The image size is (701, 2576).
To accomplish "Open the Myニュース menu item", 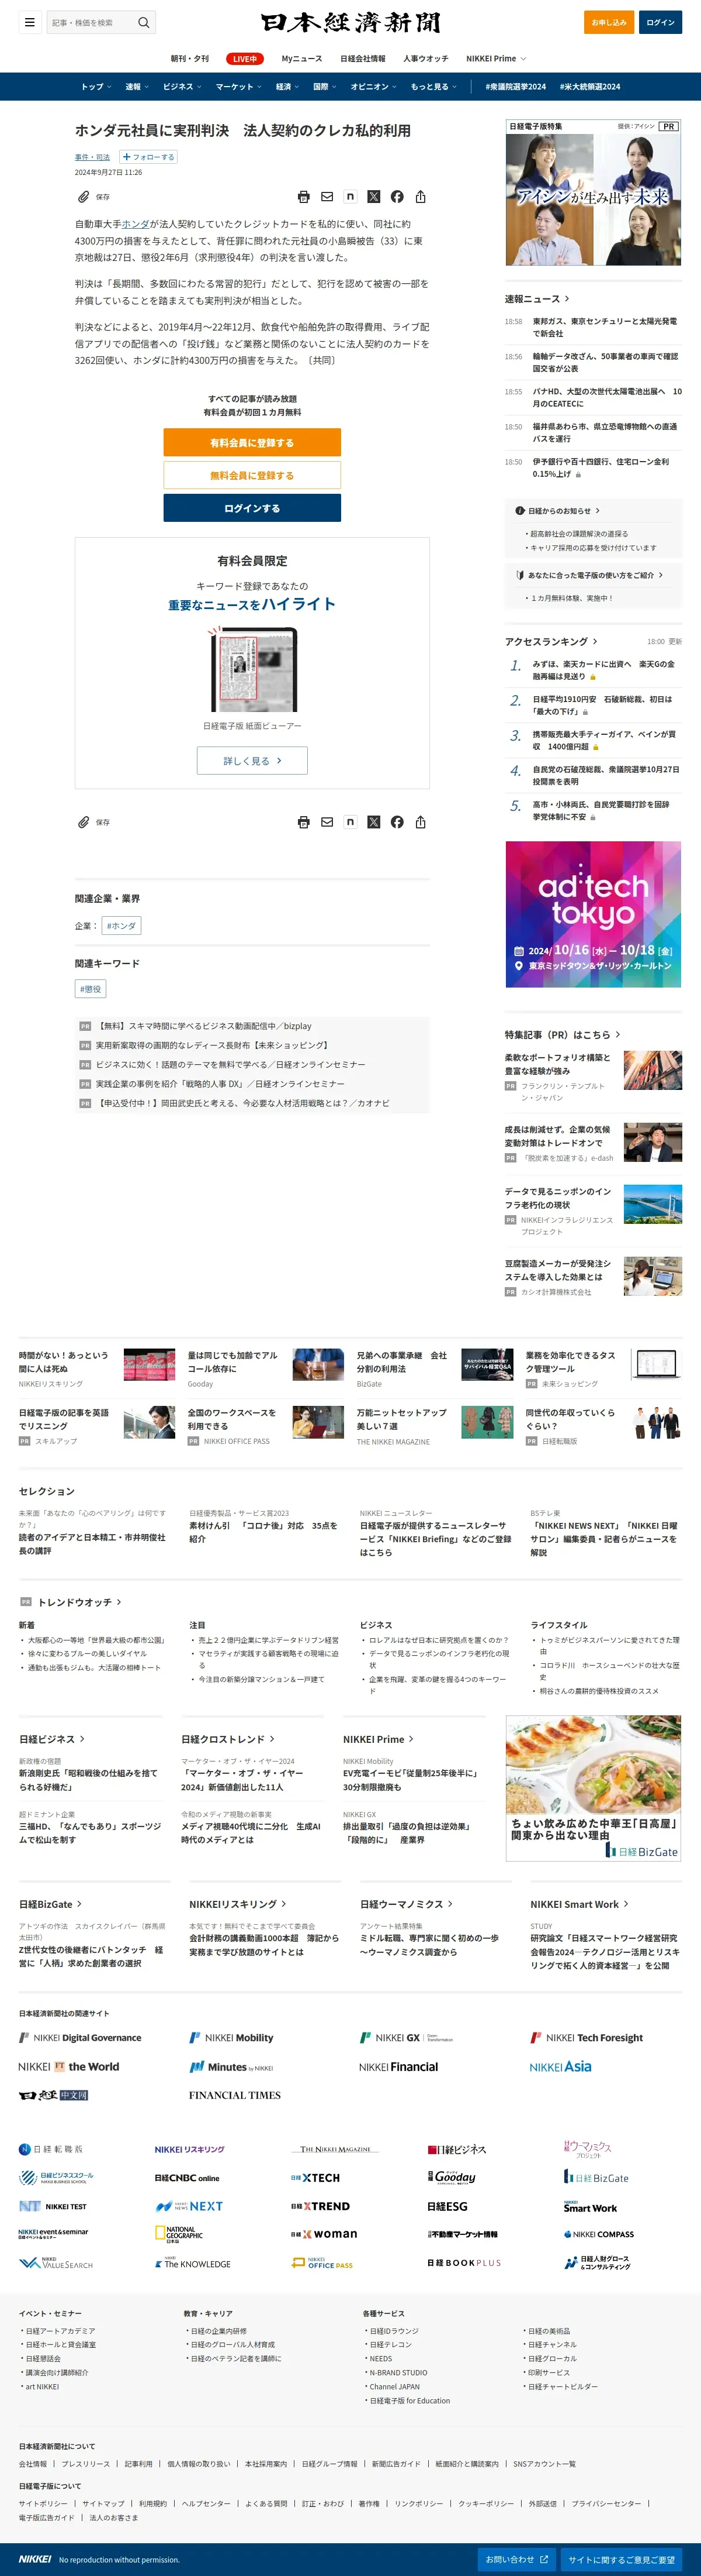I will click(301, 59).
